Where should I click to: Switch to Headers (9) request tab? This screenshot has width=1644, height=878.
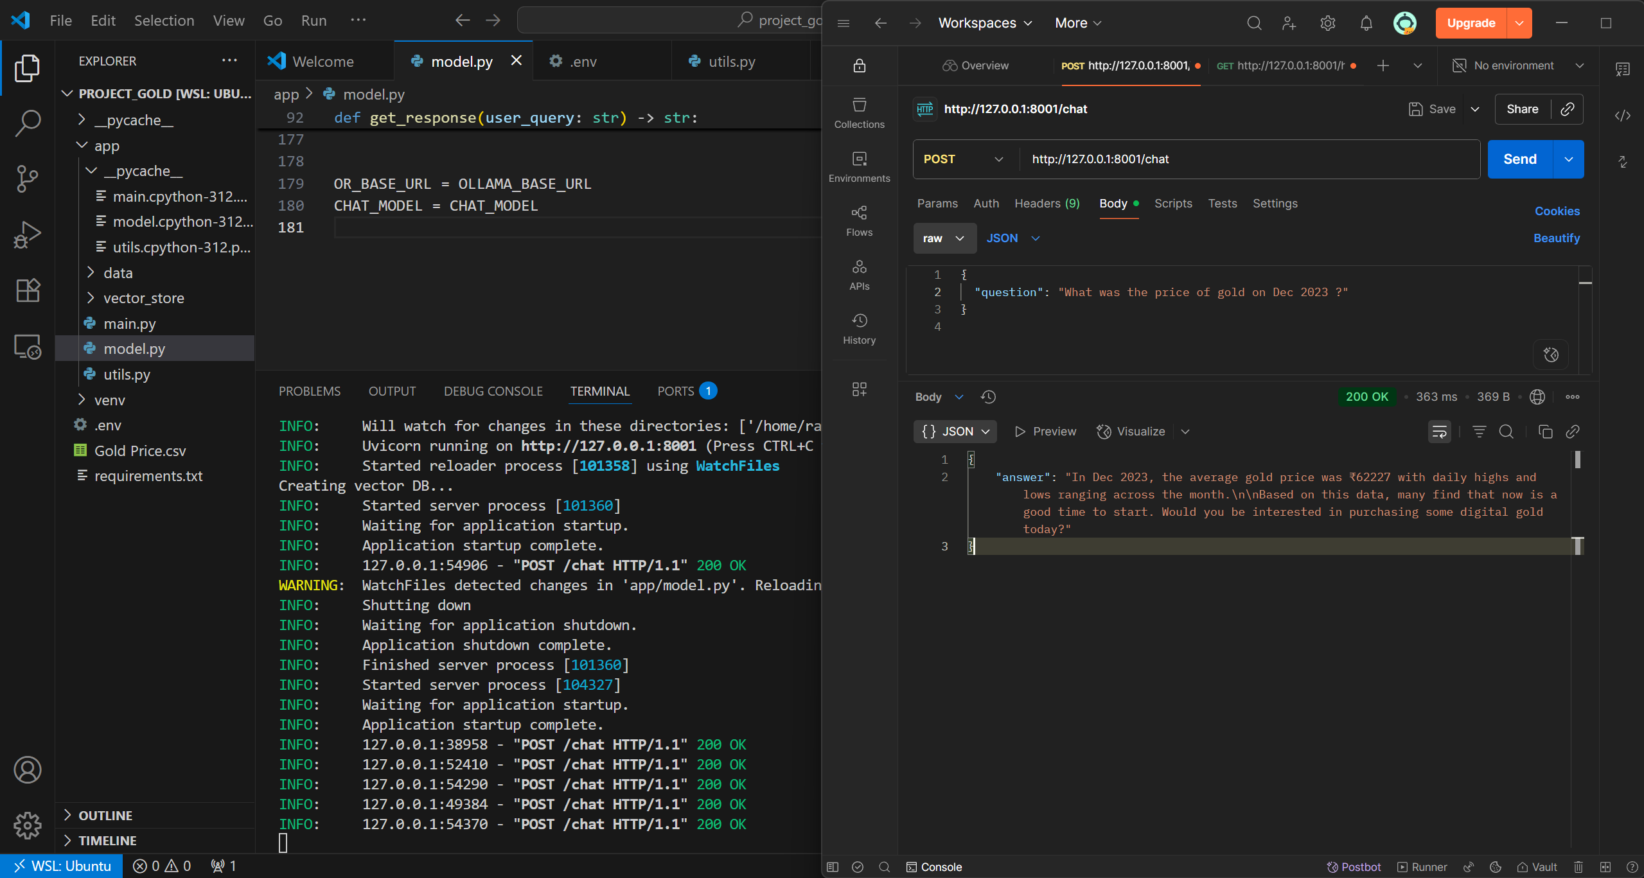(1047, 204)
